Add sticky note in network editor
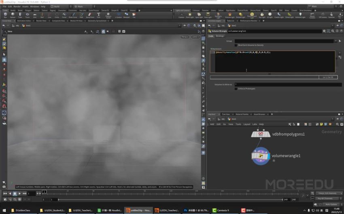The width and height of the screenshot is (344, 214). coord(321,124)
